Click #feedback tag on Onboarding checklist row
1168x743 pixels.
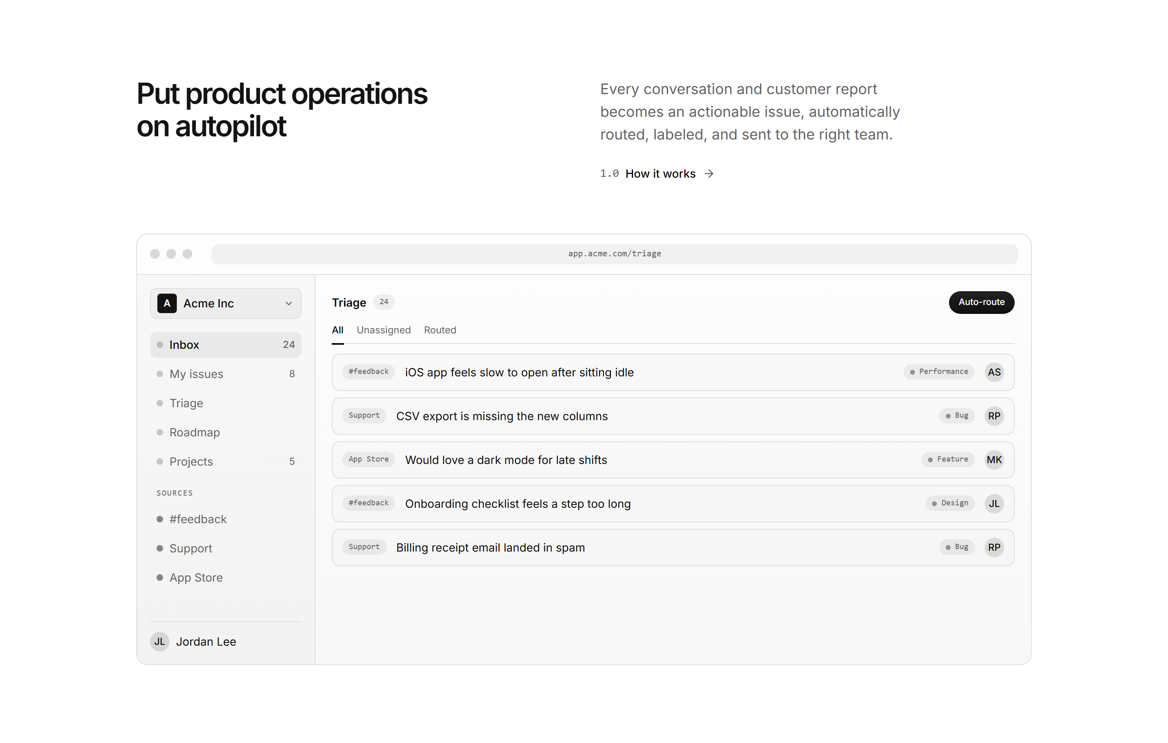369,503
